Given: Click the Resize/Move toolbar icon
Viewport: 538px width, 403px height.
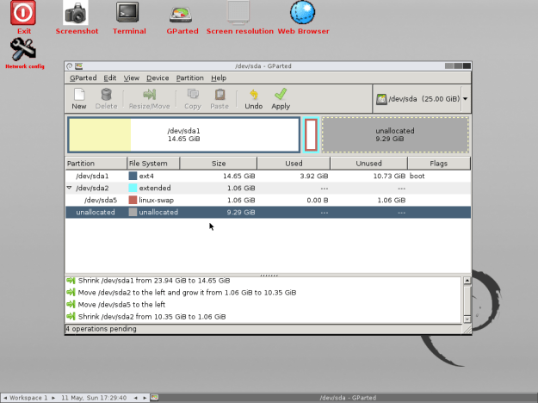Looking at the screenshot, I should (149, 98).
